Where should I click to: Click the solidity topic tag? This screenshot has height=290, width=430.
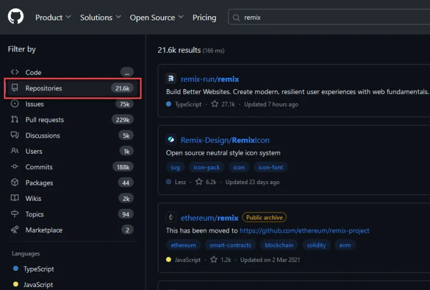click(x=316, y=245)
